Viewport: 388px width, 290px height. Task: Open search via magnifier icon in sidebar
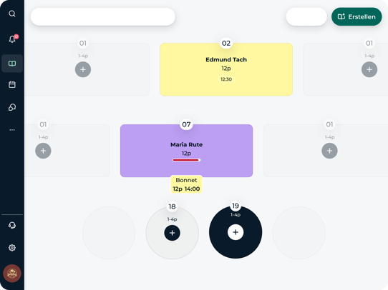[12, 14]
